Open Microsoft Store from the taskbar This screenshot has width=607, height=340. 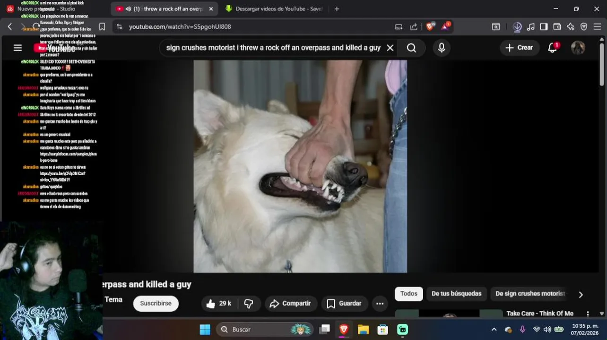pyautogui.click(x=383, y=329)
